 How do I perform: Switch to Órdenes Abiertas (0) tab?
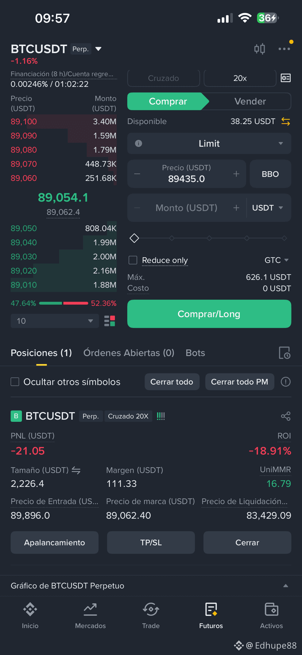point(129,353)
